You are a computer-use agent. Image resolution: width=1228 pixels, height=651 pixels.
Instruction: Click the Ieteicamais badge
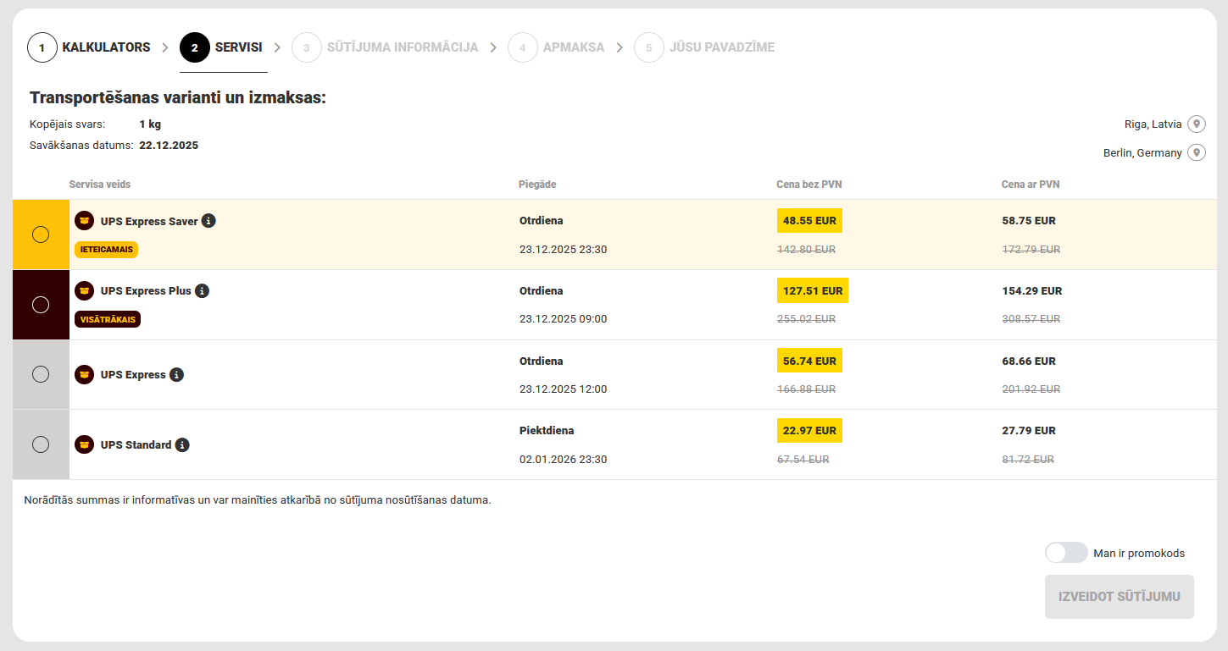(106, 250)
